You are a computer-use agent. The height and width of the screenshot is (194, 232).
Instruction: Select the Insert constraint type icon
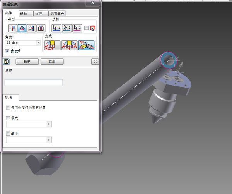point(41,28)
